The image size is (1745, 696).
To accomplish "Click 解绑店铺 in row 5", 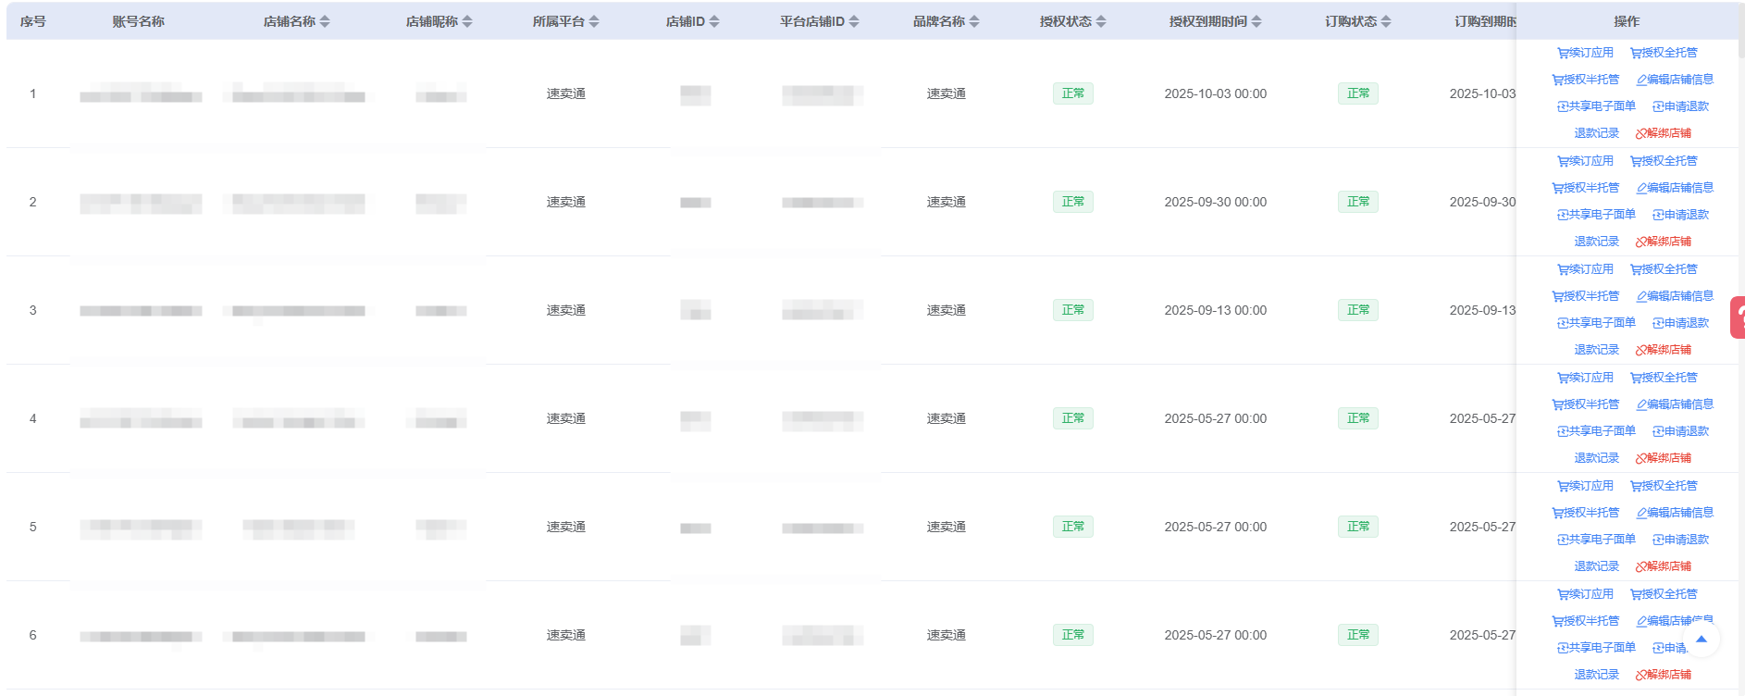I will point(1664,566).
